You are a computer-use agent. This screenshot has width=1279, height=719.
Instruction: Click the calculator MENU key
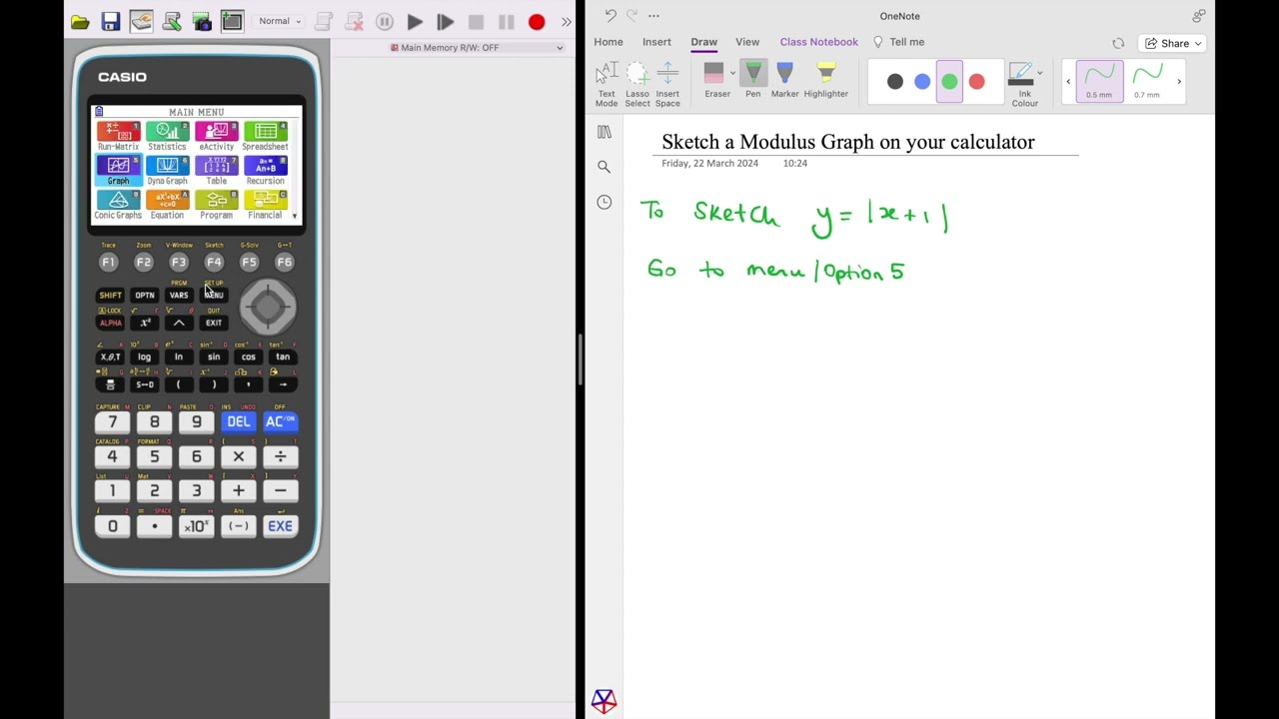[x=214, y=295]
